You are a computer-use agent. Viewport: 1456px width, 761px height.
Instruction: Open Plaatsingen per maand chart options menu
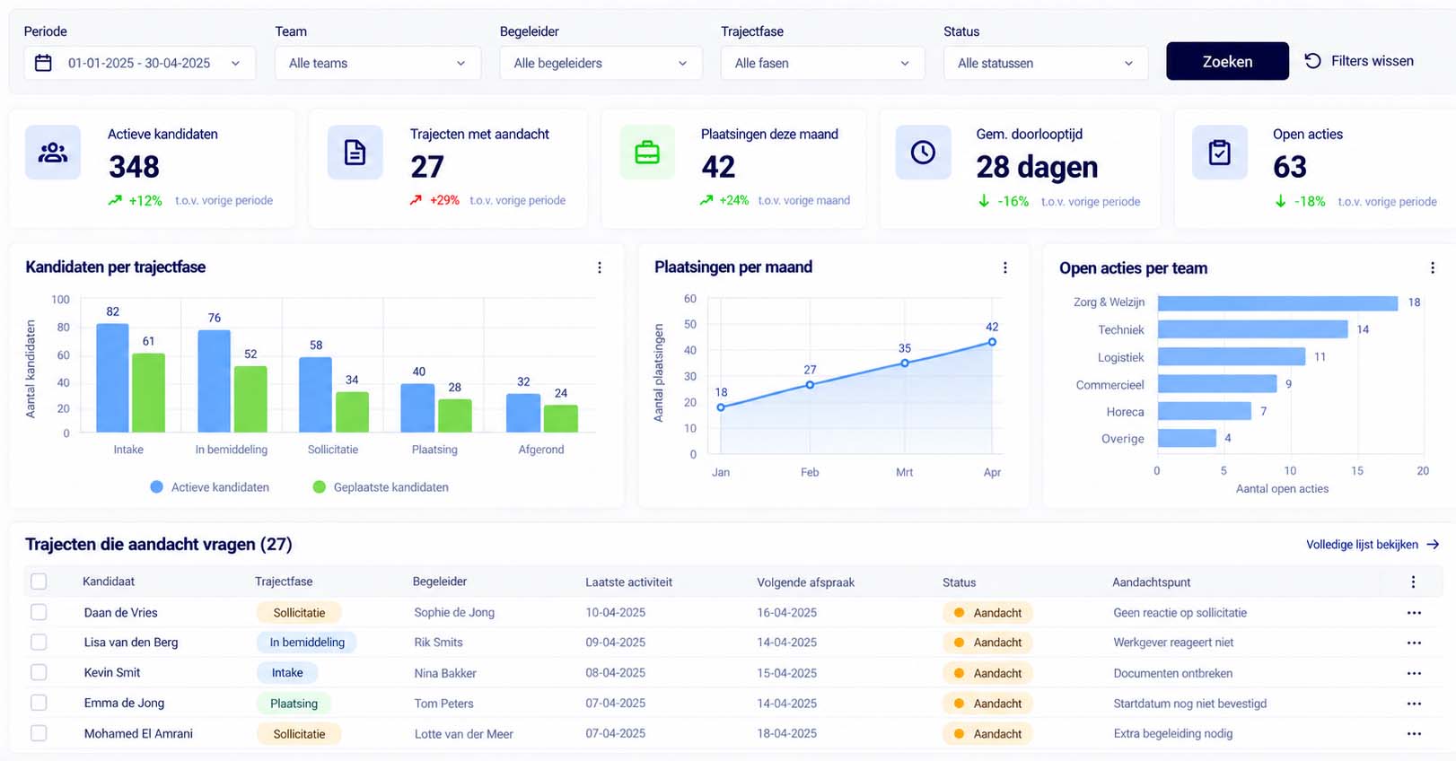click(x=1005, y=267)
